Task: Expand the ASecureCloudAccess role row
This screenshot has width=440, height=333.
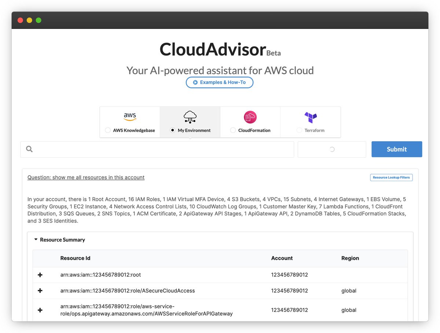Action: 40,291
